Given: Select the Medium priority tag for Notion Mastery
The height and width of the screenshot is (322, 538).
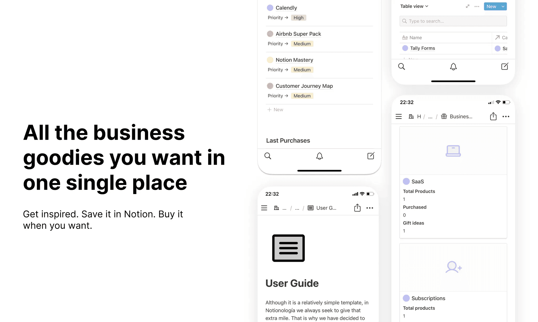Looking at the screenshot, I should click(302, 70).
